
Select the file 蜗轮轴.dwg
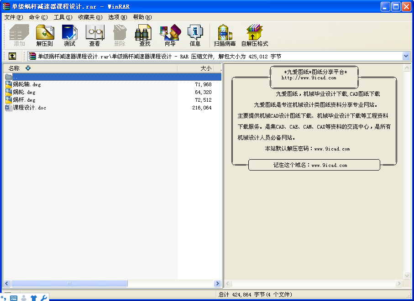click(27, 84)
